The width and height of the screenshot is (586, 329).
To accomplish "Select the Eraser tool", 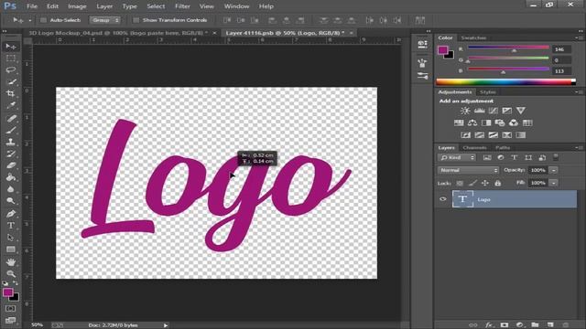I will pyautogui.click(x=10, y=165).
